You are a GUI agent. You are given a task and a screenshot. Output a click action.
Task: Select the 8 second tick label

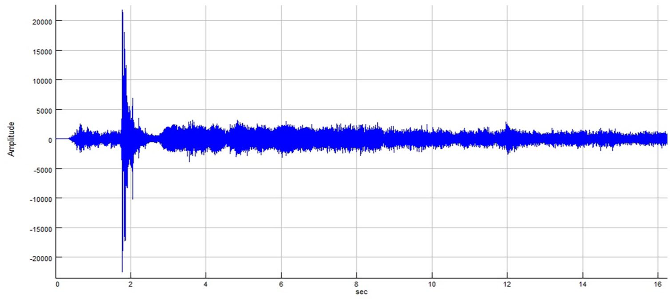coord(356,285)
